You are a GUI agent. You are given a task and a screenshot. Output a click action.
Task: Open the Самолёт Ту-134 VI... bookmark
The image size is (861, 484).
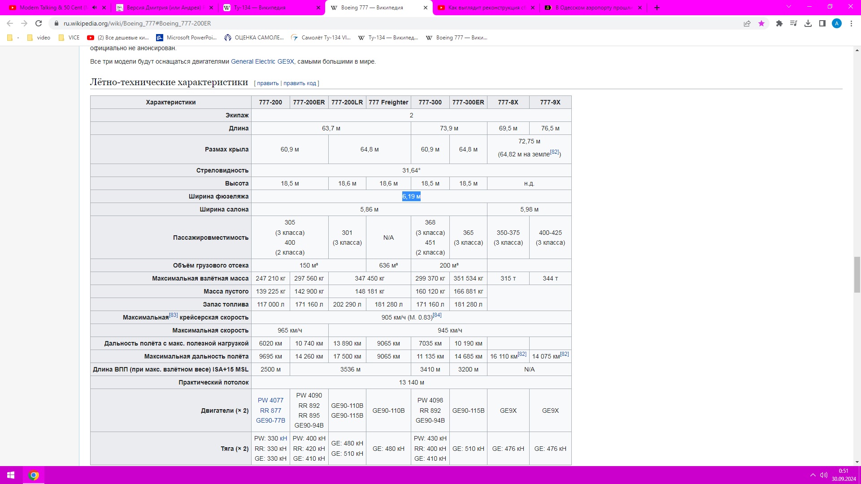coord(321,38)
